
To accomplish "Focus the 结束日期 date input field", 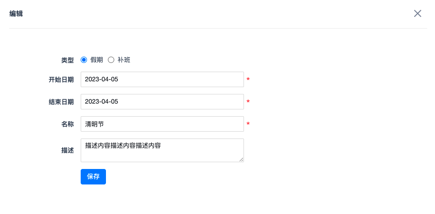I will coord(162,102).
